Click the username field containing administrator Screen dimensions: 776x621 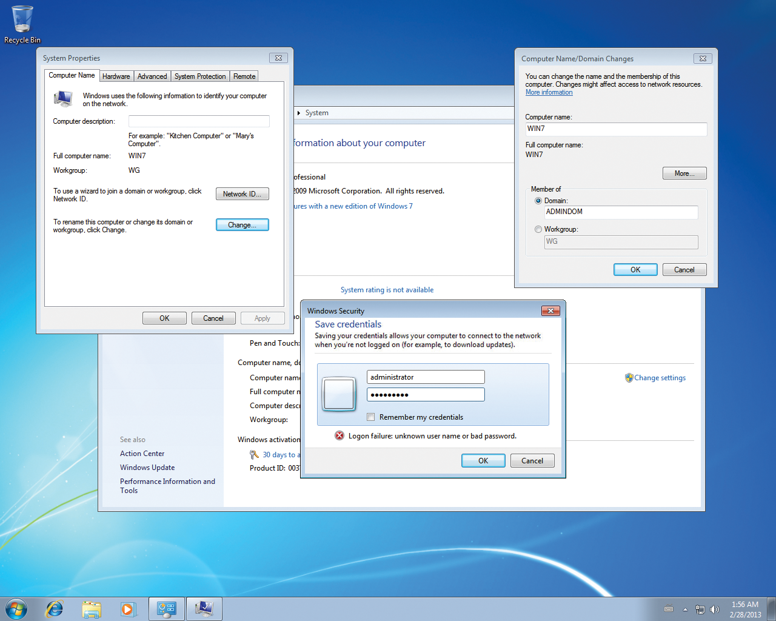[x=426, y=377]
